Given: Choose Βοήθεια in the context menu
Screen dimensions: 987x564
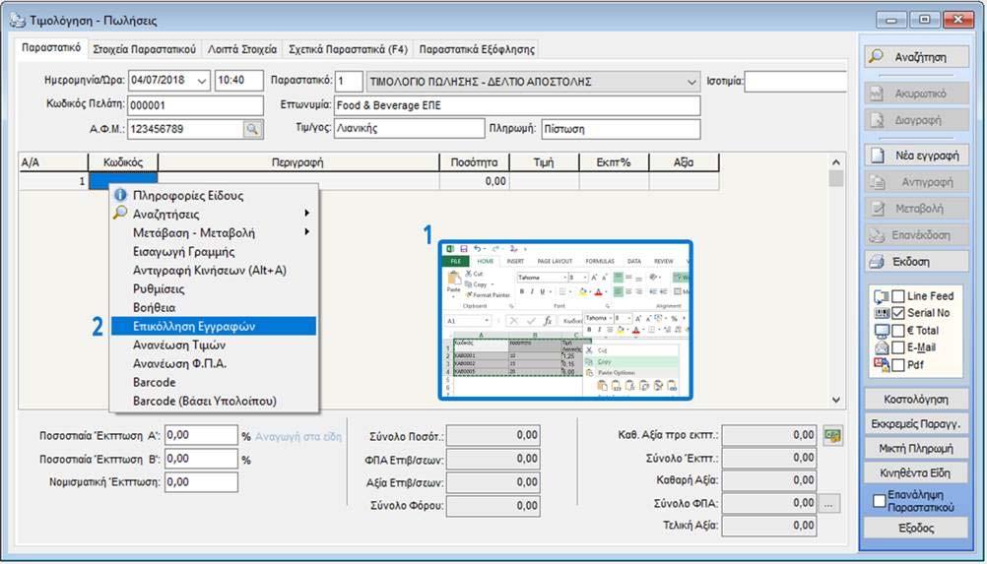Looking at the screenshot, I should (x=214, y=307).
